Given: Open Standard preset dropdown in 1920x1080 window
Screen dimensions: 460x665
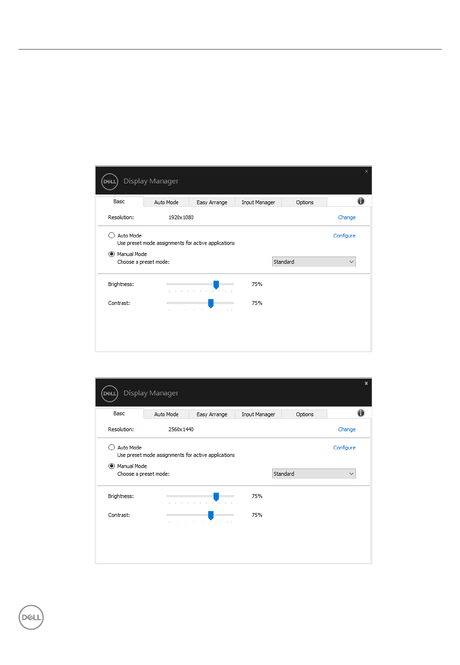Looking at the screenshot, I should click(314, 261).
